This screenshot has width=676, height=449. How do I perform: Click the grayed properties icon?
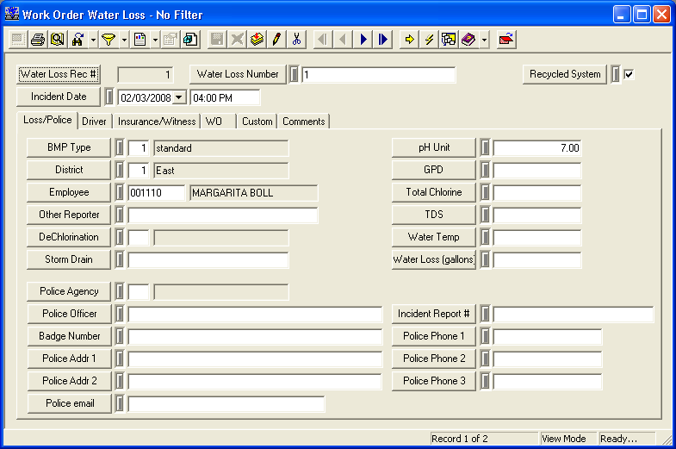pos(171,40)
